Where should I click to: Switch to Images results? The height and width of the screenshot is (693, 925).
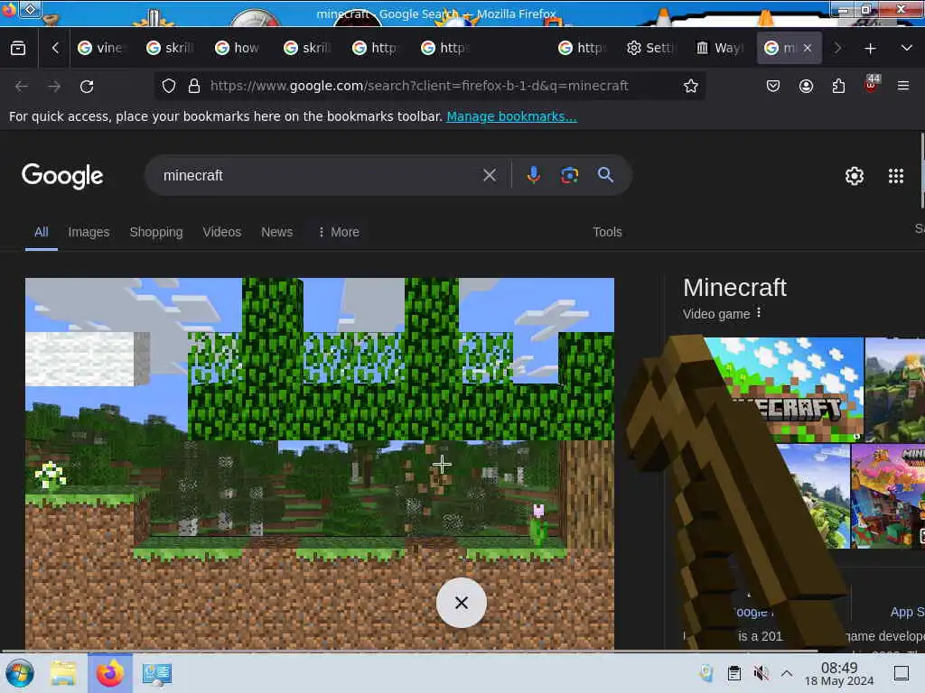coord(89,232)
